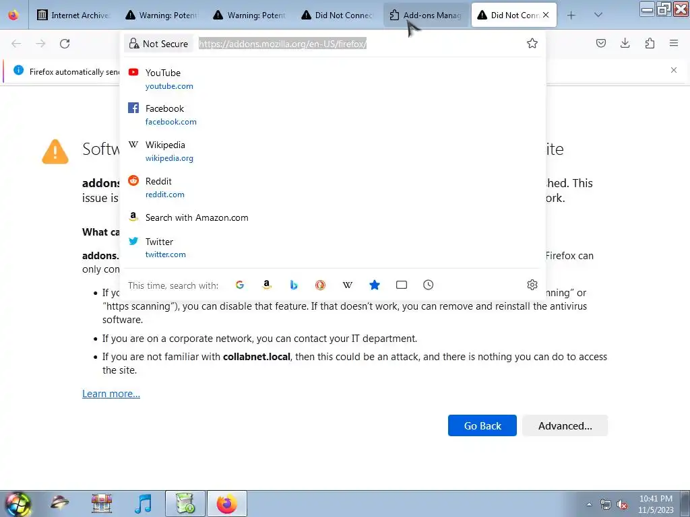
Task: Switch to the first Warning: Potential tab
Action: 162,15
